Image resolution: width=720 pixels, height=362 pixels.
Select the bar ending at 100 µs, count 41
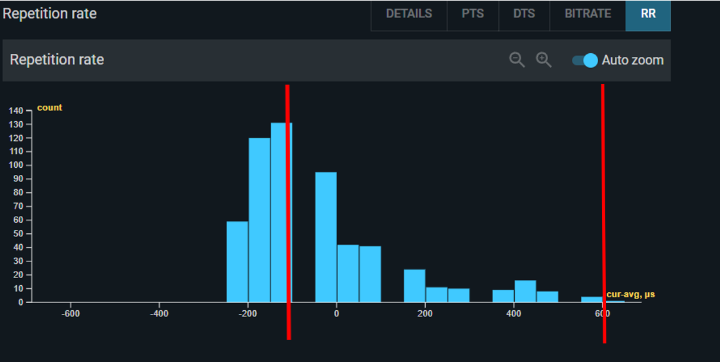click(x=370, y=274)
